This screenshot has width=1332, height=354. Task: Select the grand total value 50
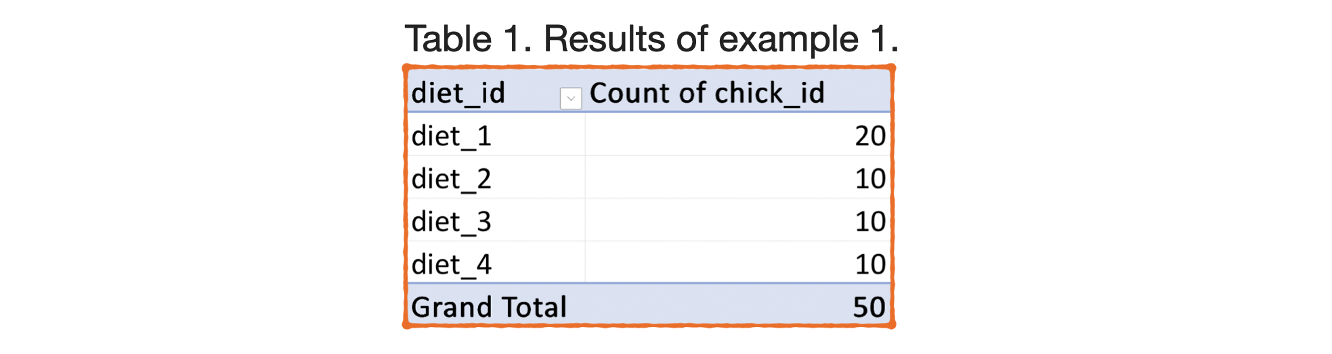(x=869, y=307)
